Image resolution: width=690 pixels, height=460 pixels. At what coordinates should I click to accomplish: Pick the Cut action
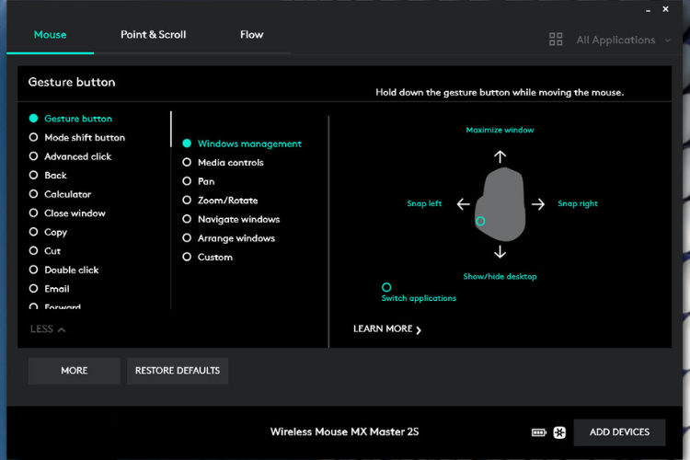(45, 251)
